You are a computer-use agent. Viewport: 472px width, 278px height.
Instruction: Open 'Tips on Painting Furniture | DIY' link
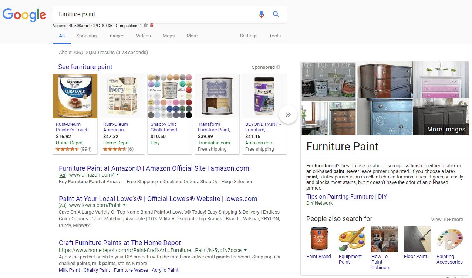point(347,197)
